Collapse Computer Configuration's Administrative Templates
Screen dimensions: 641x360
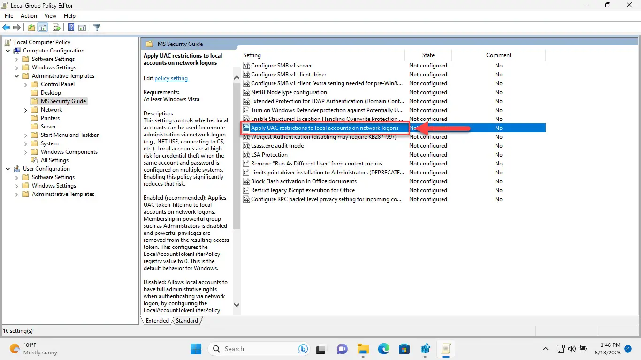[x=17, y=76]
